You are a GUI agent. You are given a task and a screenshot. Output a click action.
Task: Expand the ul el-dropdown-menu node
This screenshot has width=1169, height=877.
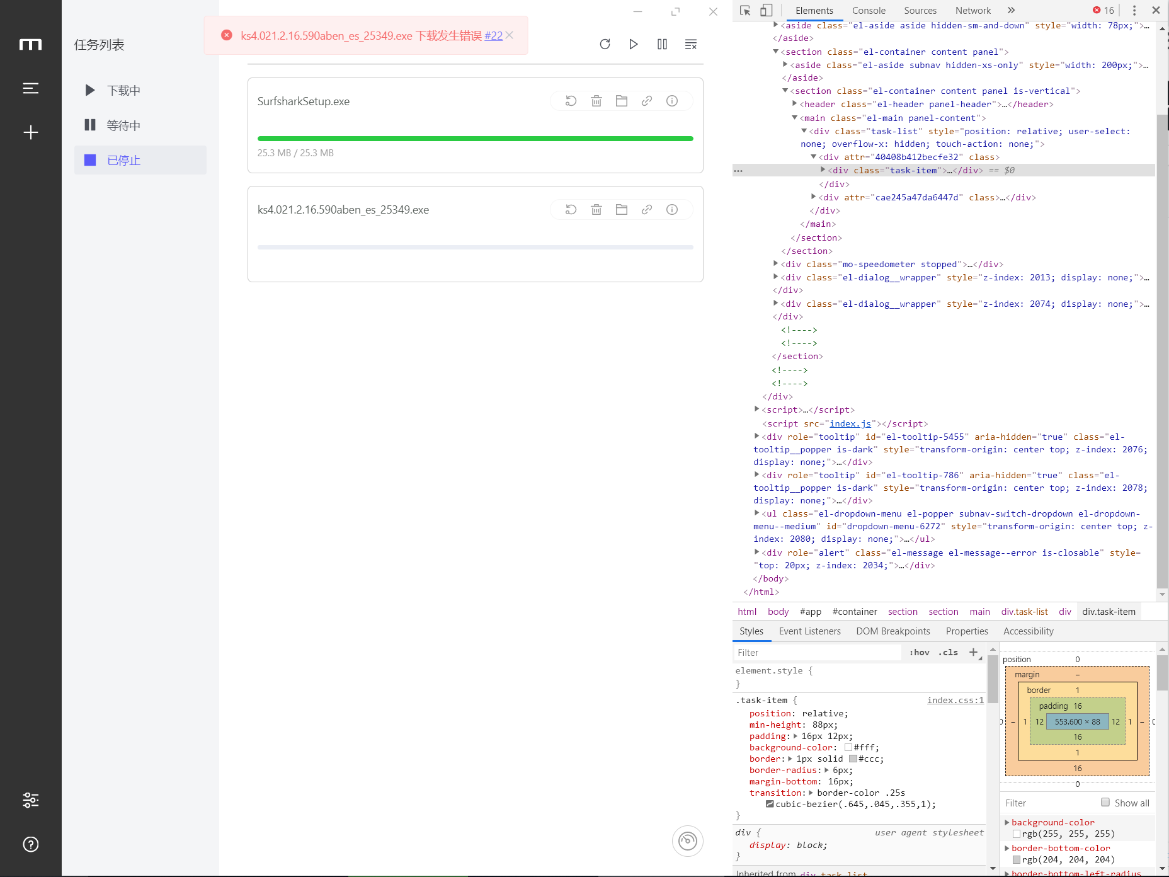757,513
